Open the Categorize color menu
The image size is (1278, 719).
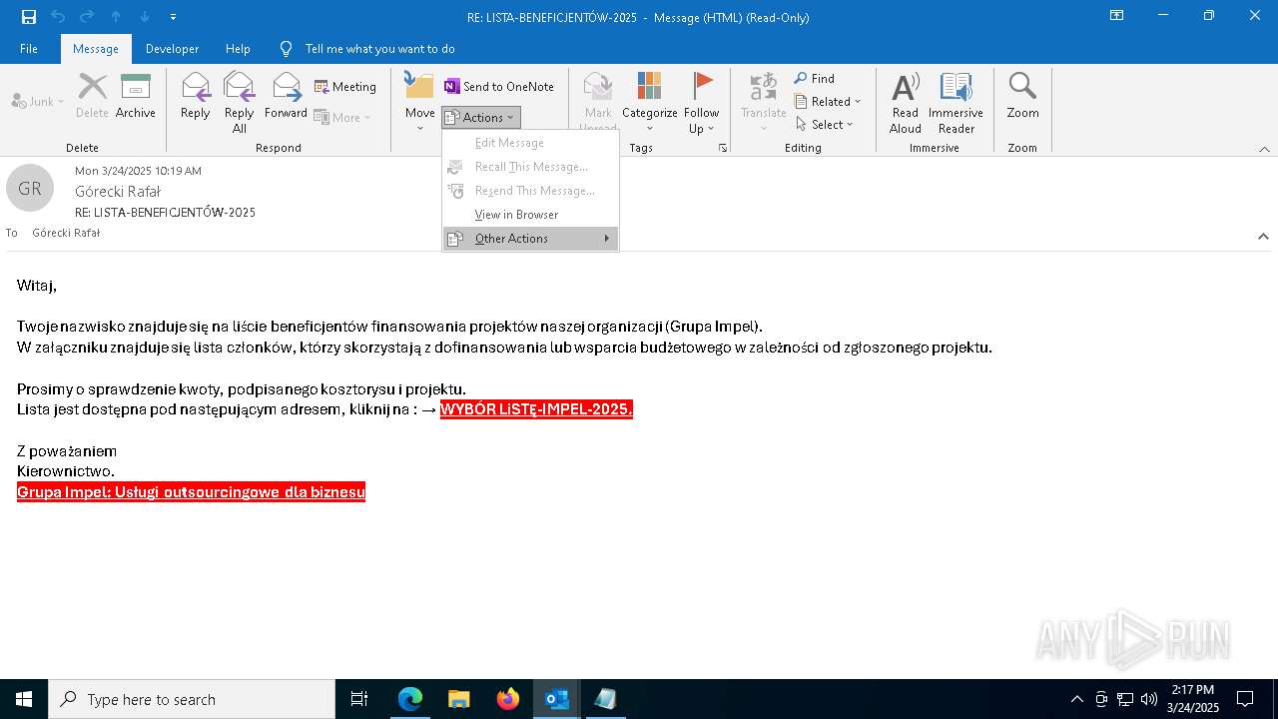[650, 102]
